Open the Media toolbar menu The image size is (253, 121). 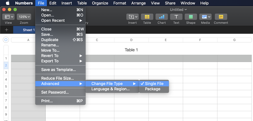[x=205, y=17]
